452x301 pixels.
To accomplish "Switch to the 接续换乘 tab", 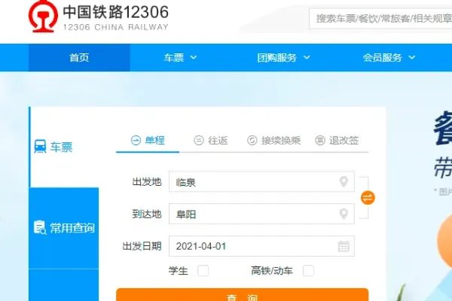I will click(274, 141).
